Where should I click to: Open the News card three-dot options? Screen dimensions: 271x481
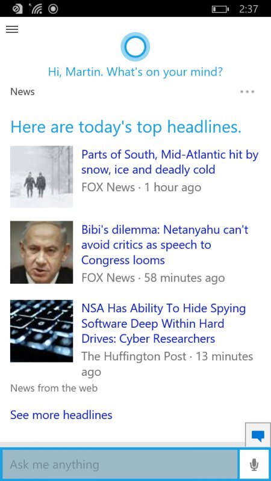tap(248, 92)
